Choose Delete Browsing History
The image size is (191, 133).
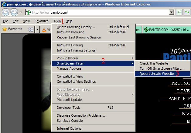click(93, 27)
